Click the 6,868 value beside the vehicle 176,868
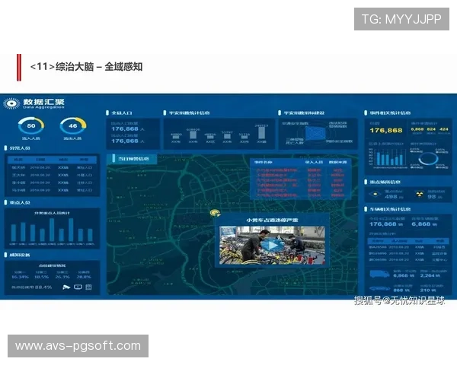Image resolution: width=457 pixels, height=365 pixels. pyautogui.click(x=421, y=224)
